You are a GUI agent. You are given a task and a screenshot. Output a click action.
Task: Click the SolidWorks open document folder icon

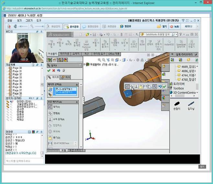[87, 35]
